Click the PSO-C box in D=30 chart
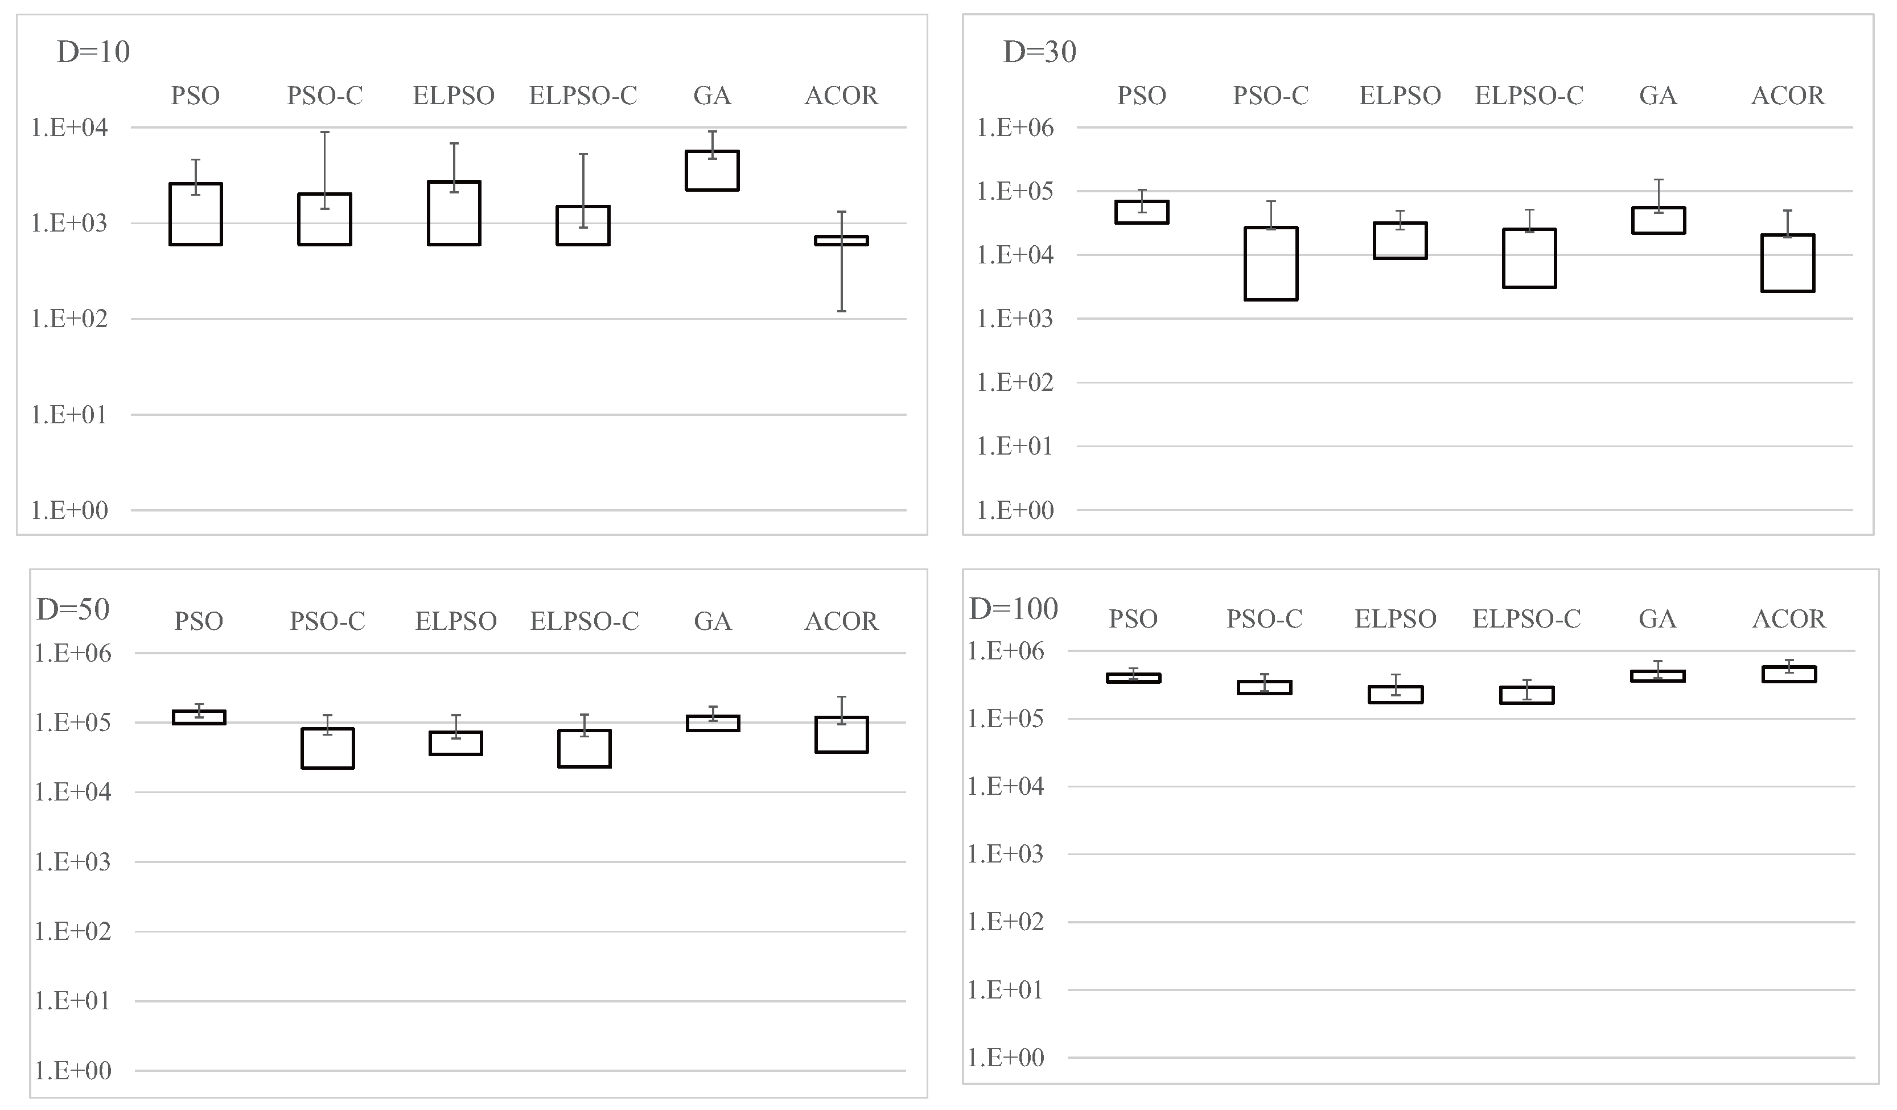 click(1271, 263)
